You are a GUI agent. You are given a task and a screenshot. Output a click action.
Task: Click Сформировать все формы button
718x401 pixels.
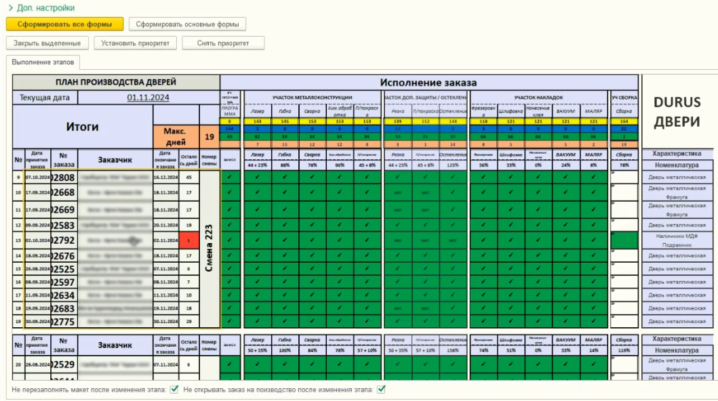(65, 24)
